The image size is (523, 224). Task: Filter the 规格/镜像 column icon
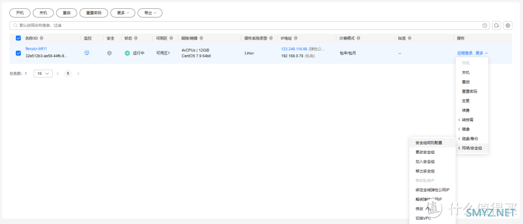tap(201, 38)
